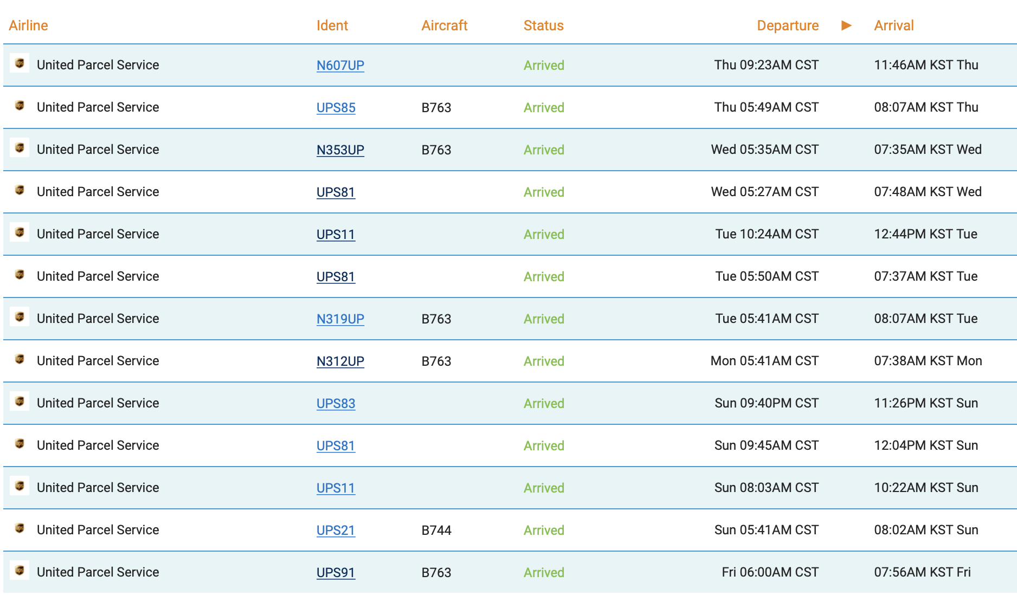
Task: Click UPS logo icon in UPS91 row
Action: [x=20, y=571]
